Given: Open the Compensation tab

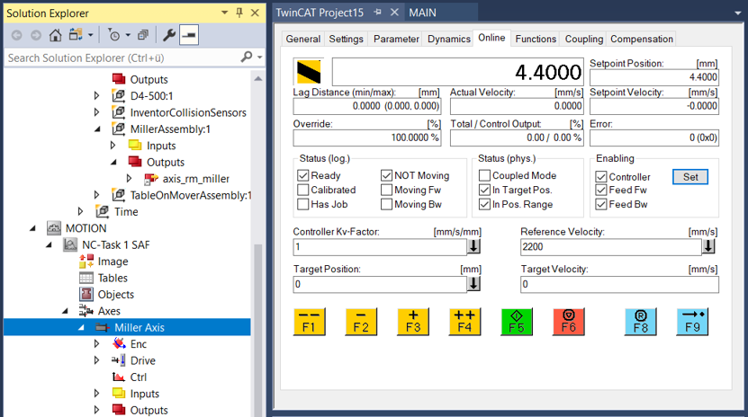Looking at the screenshot, I should 642,39.
